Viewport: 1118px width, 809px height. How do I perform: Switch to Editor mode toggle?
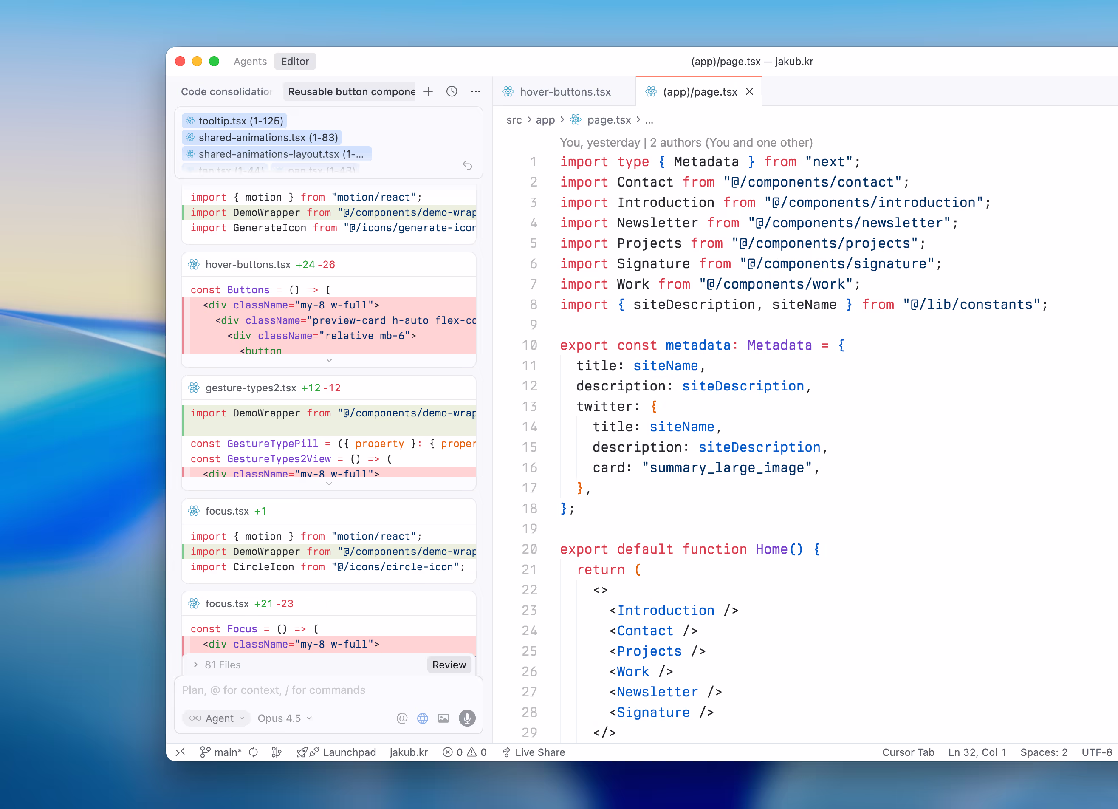click(295, 61)
